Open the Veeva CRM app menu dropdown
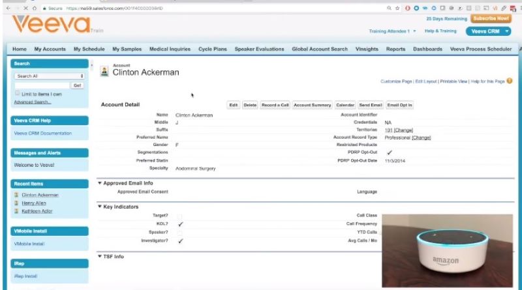 click(488, 31)
